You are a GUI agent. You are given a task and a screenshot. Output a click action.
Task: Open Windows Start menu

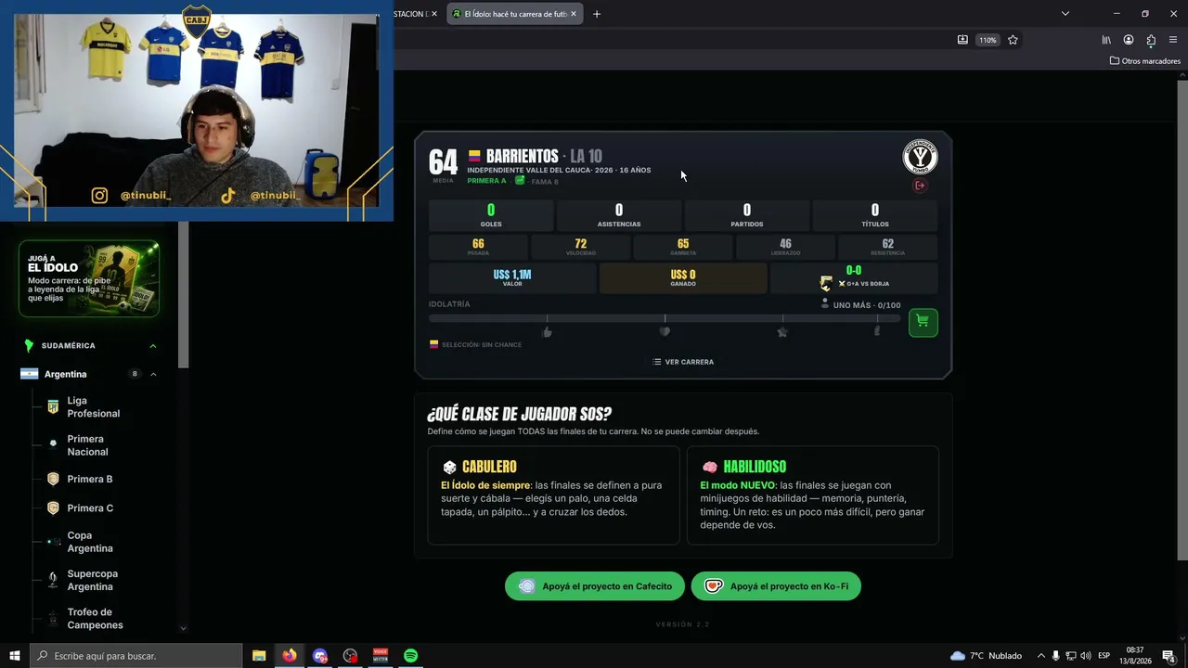pyautogui.click(x=15, y=656)
